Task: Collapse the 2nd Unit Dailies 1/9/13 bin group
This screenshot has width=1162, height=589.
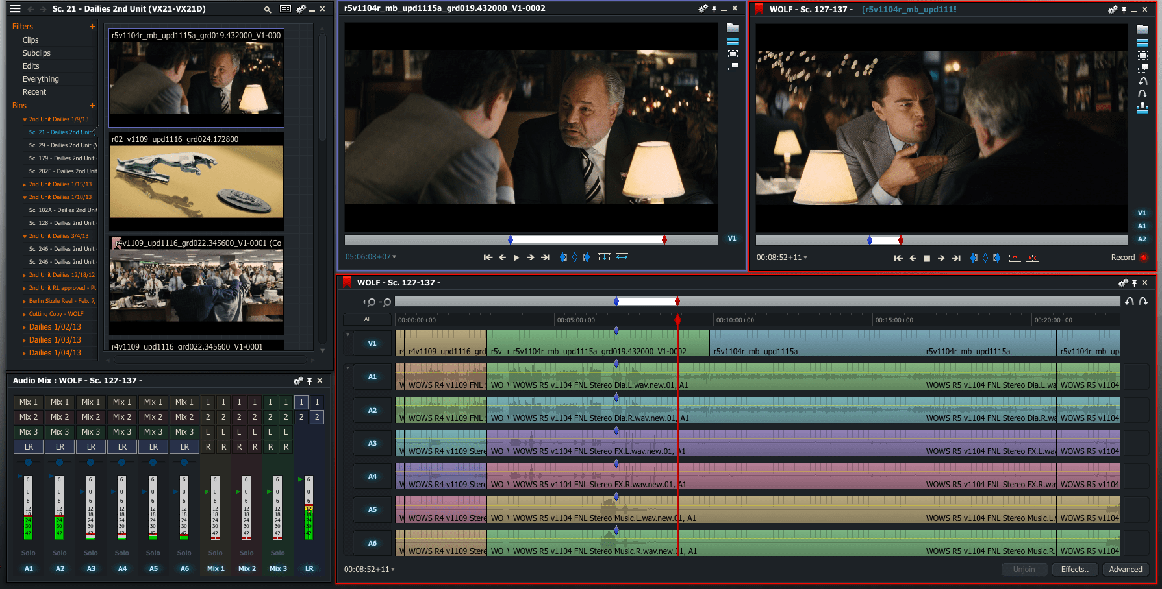Action: click(x=25, y=119)
